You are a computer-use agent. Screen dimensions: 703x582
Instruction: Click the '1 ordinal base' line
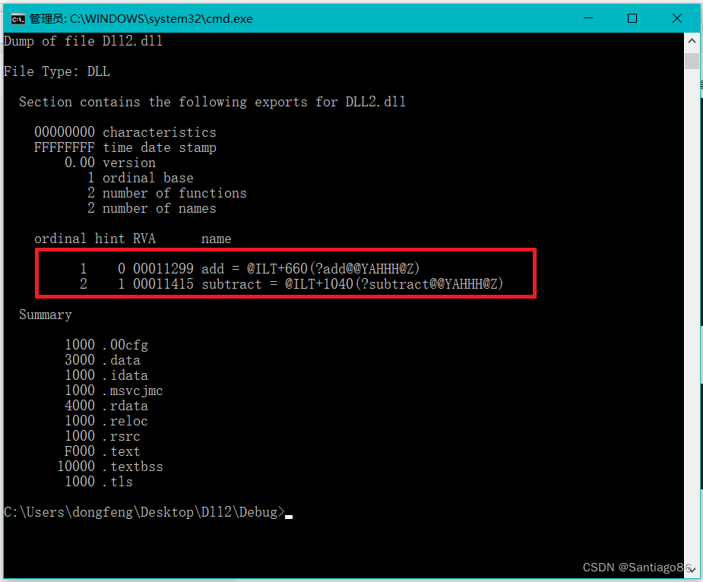pyautogui.click(x=141, y=178)
